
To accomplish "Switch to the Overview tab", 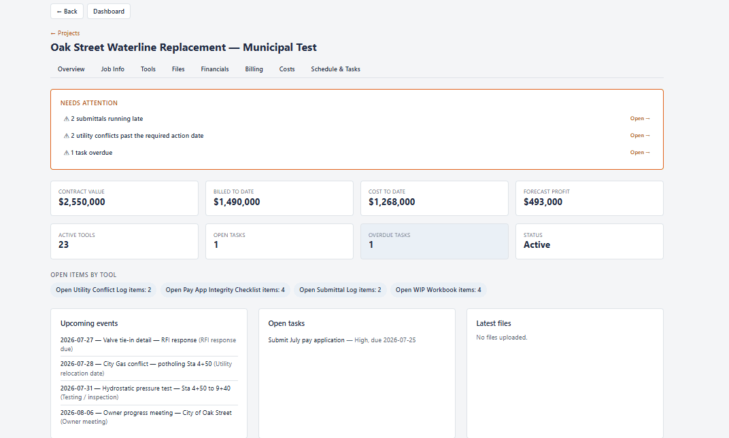I will click(x=71, y=69).
